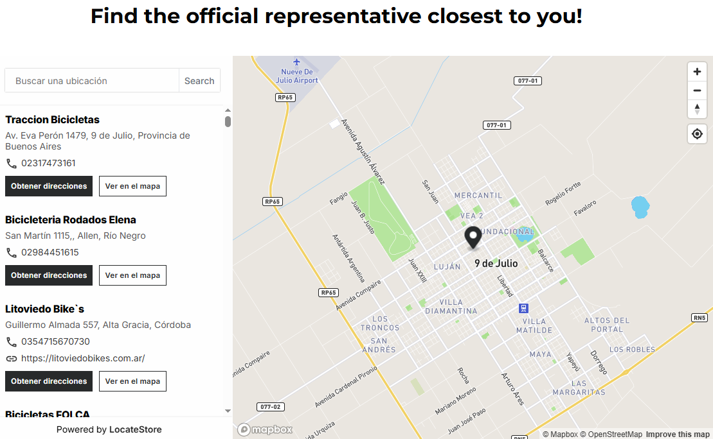The width and height of the screenshot is (713, 439).
Task: Click phone icon for Traccion Bicicletas
Action: (12, 164)
